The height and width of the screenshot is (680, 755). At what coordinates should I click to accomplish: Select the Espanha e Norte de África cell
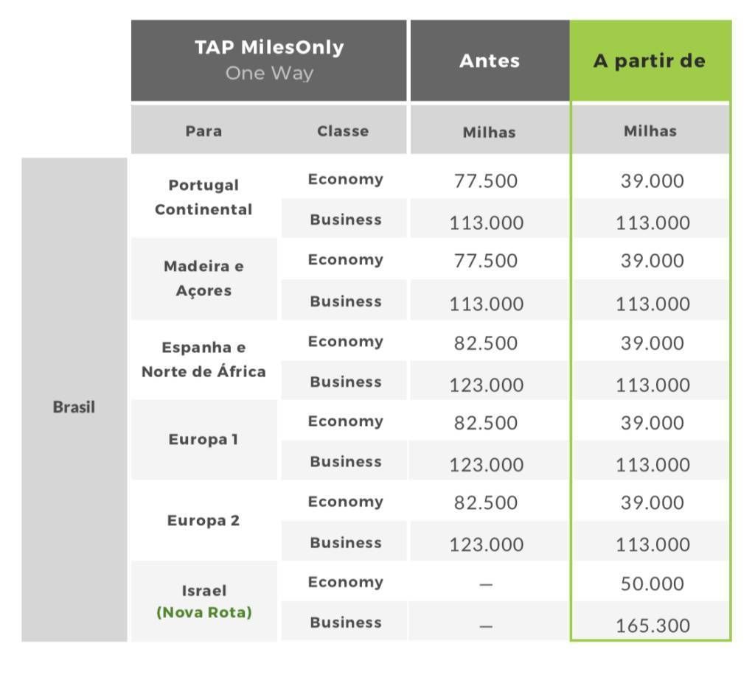click(203, 360)
